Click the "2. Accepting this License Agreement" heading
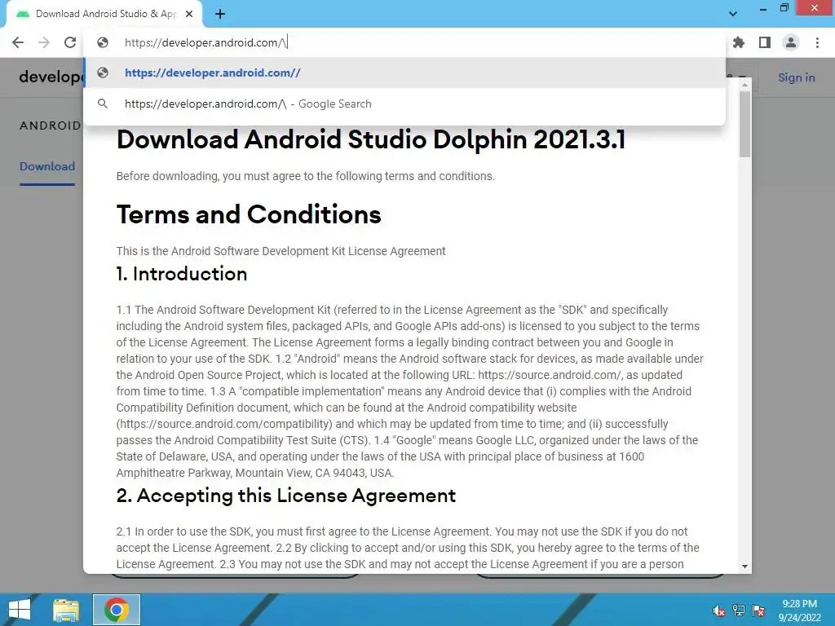835x626 pixels. 286,496
